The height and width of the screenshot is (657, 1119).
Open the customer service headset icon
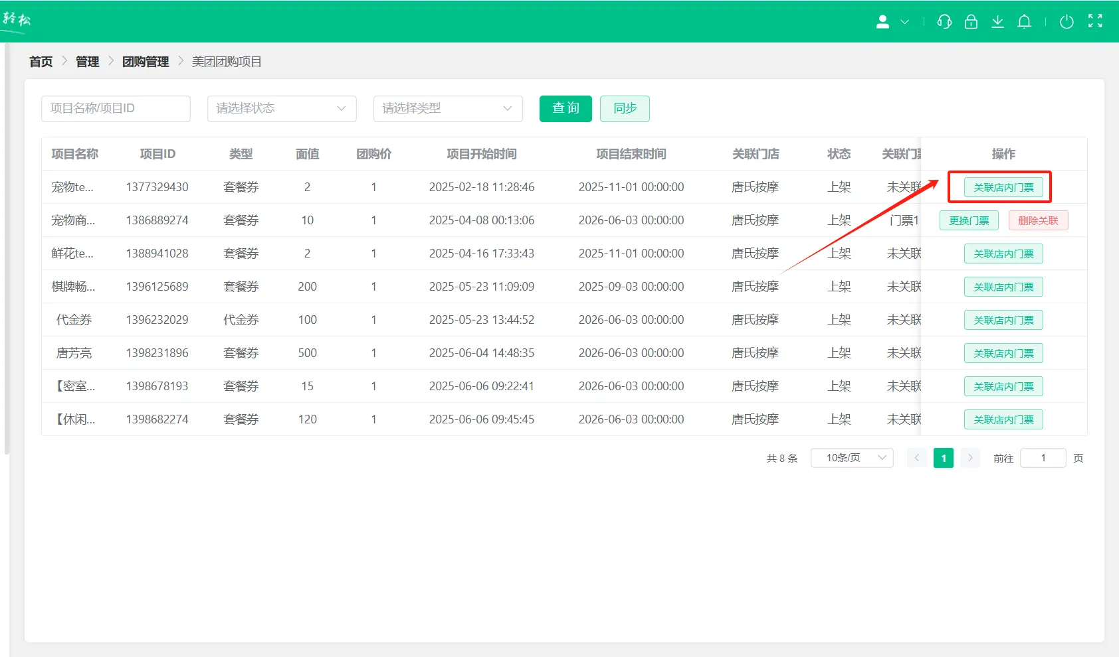(944, 22)
